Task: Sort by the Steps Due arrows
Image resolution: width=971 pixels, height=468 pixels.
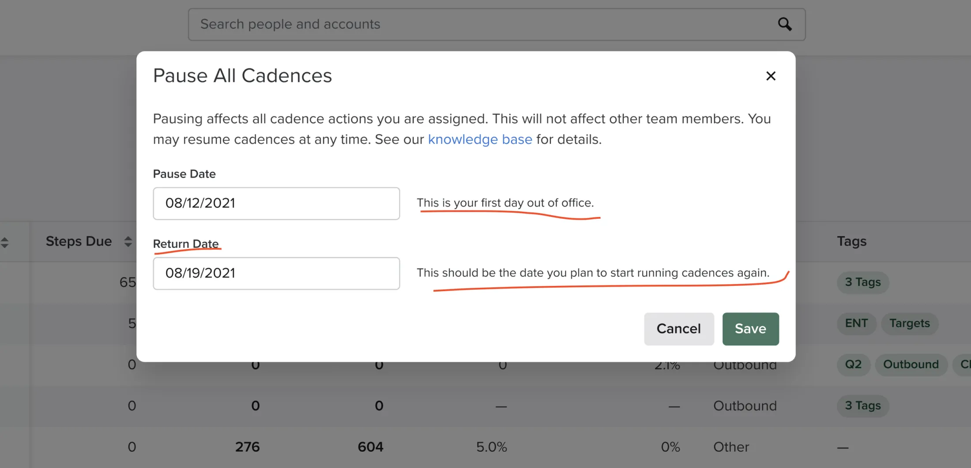Action: coord(128,241)
